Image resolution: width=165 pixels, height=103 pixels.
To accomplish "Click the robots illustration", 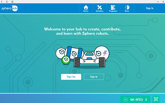I will coord(82,57).
